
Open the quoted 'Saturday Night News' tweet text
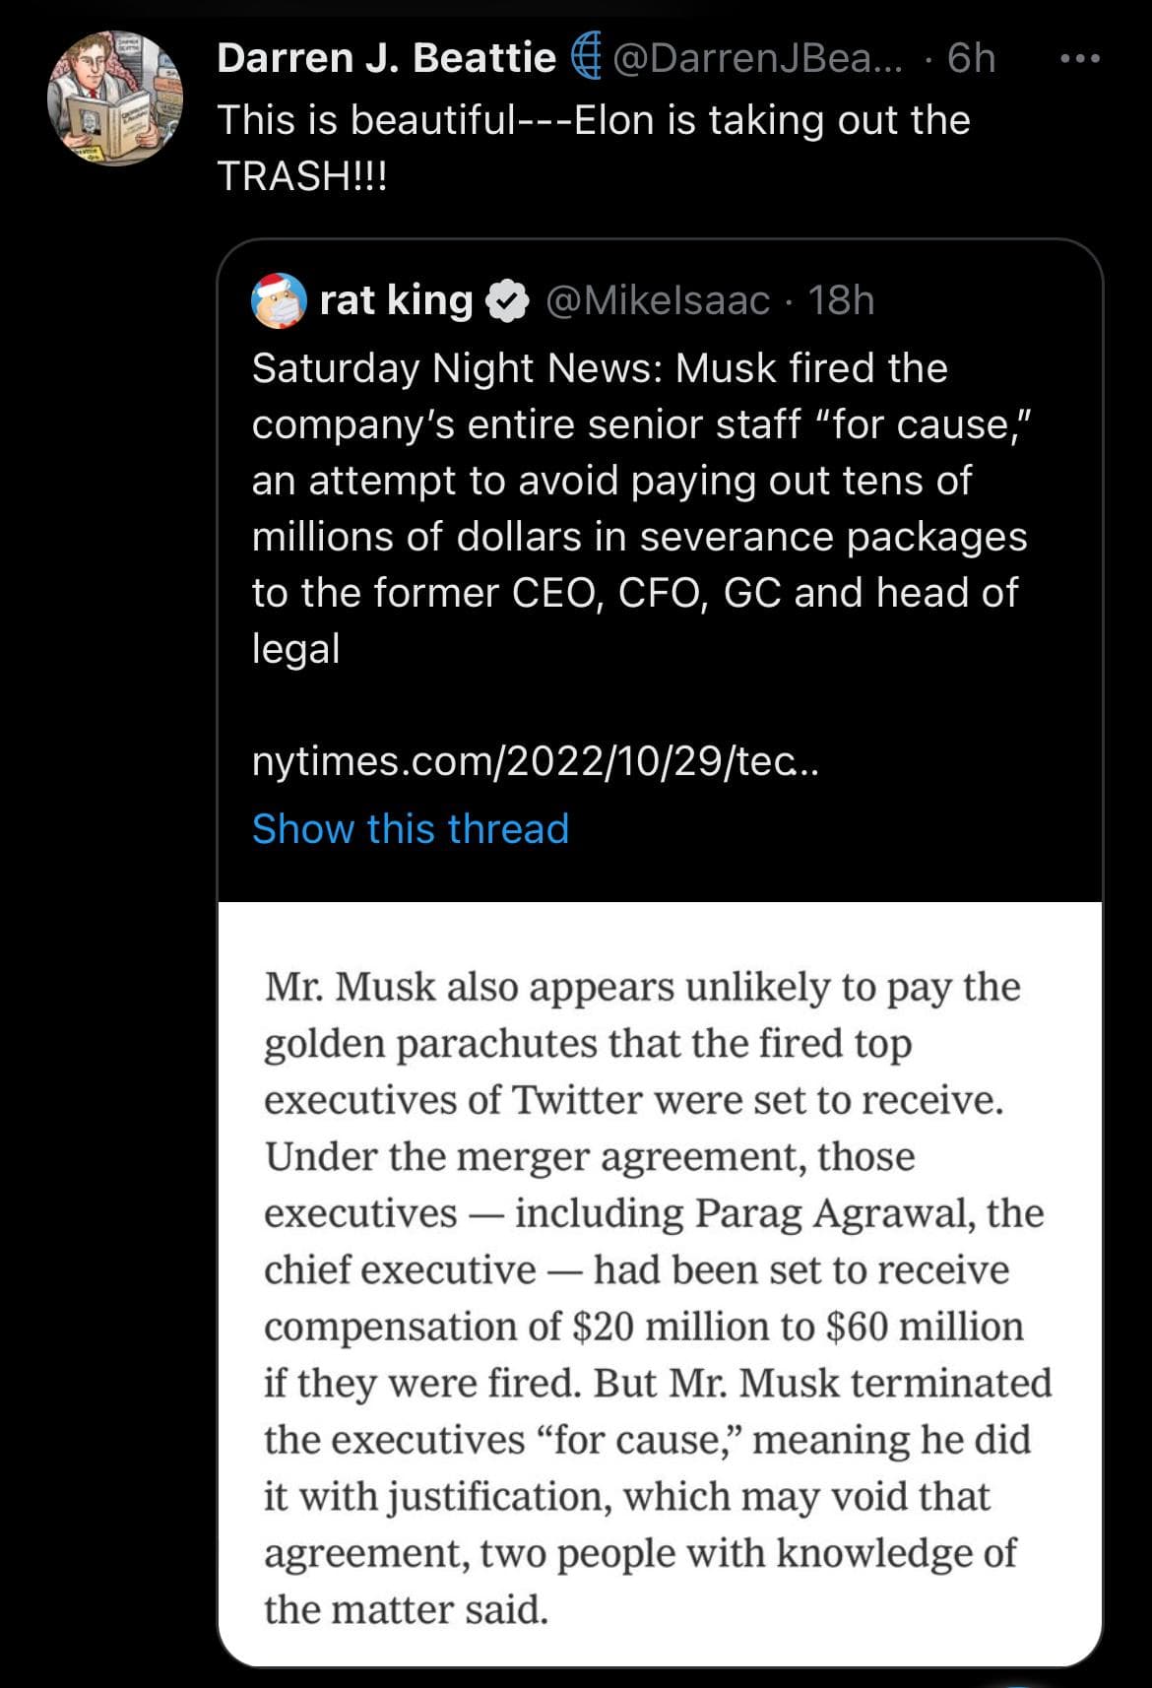(x=640, y=508)
